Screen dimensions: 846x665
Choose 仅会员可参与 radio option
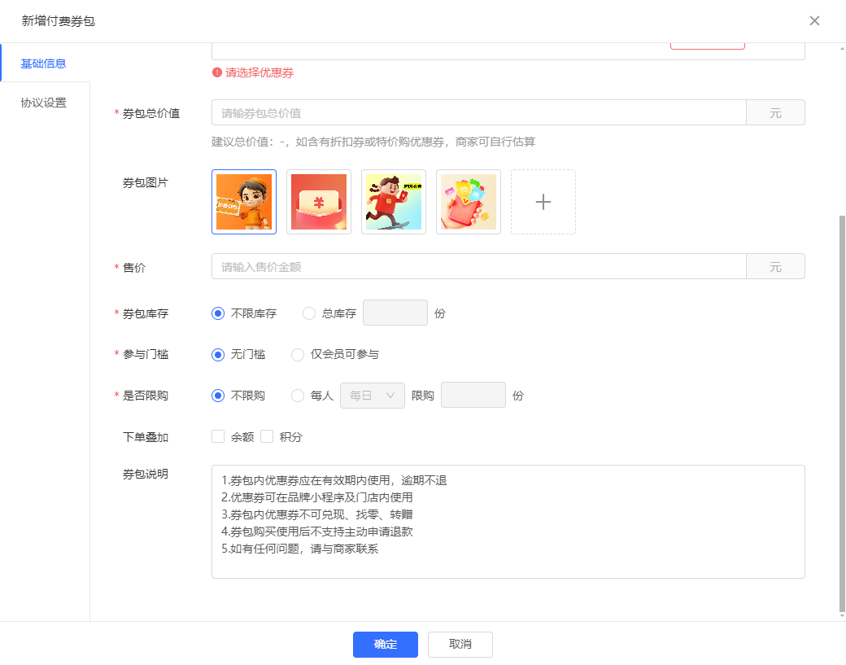(x=298, y=355)
